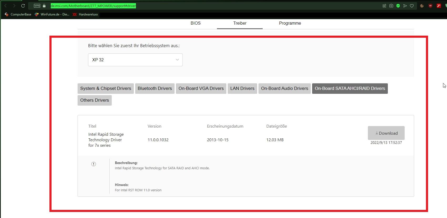
Task: Select Others Drivers category
Action: (x=95, y=100)
